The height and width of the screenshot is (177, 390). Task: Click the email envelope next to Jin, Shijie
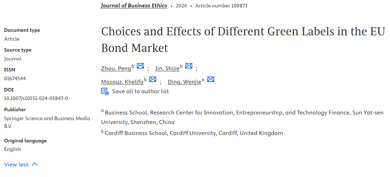point(189,66)
